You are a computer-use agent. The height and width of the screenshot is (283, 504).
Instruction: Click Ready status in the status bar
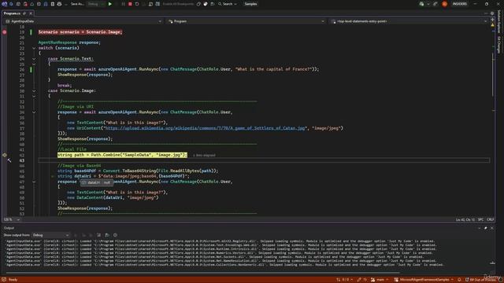[x=13, y=280]
